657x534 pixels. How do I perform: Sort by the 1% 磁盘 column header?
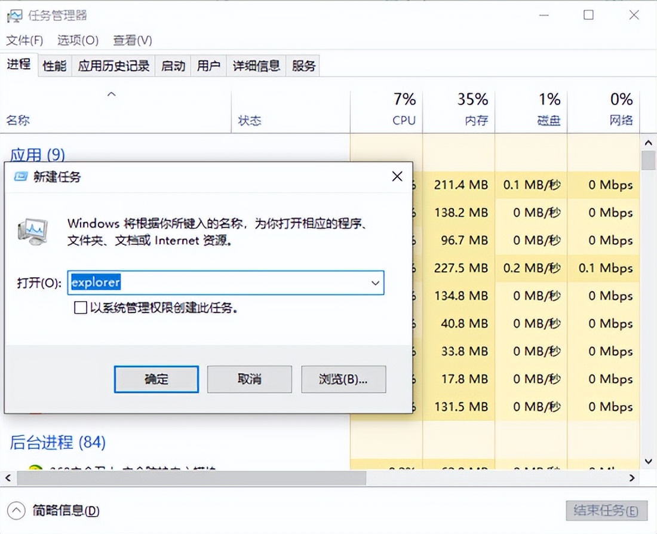(x=532, y=110)
